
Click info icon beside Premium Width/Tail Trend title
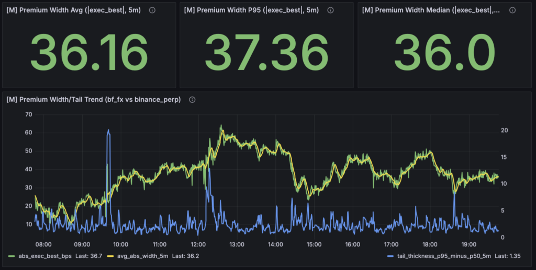[x=192, y=100]
